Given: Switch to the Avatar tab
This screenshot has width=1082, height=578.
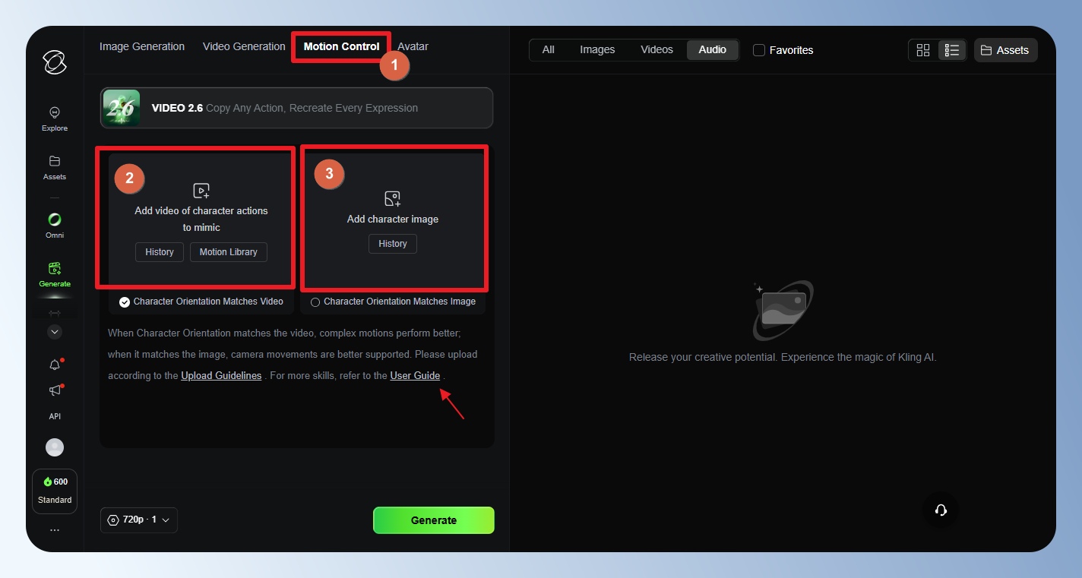Looking at the screenshot, I should coord(413,46).
